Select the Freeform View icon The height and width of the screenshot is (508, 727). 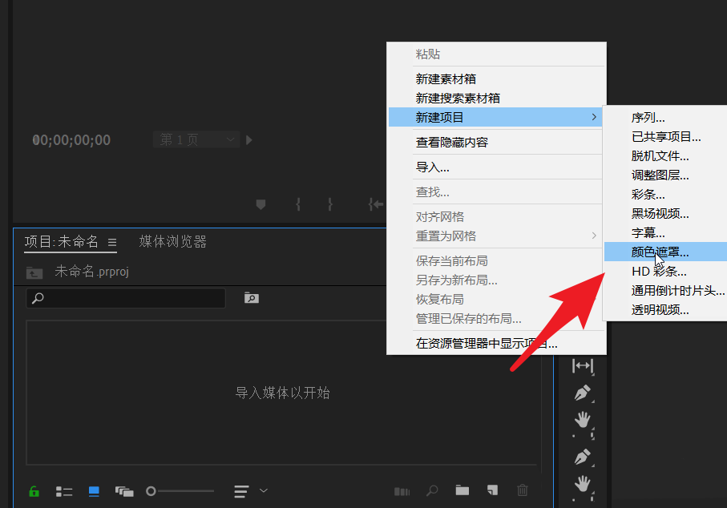point(124,491)
